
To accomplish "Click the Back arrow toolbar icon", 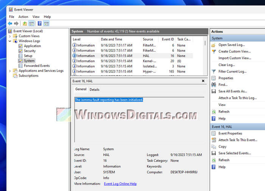I will point(10,23).
